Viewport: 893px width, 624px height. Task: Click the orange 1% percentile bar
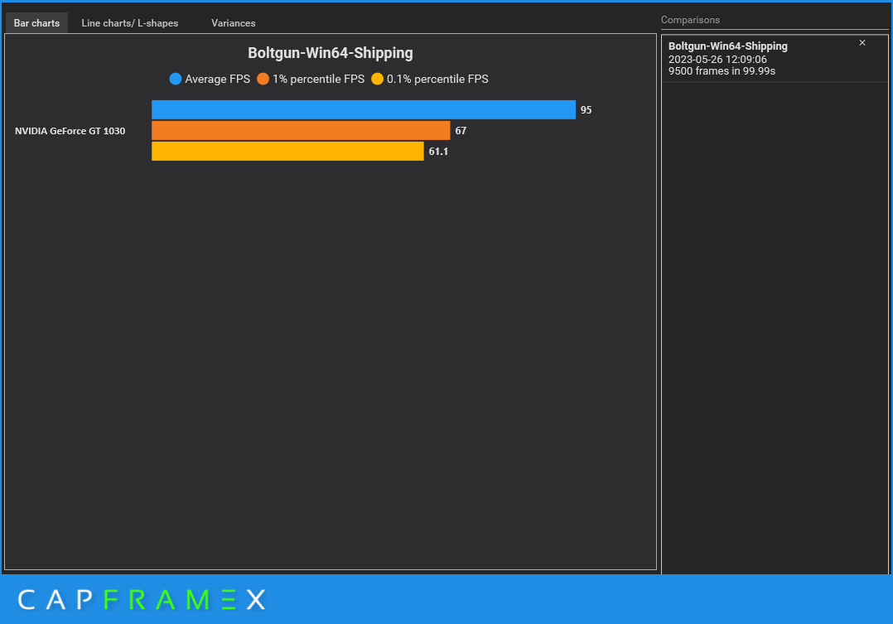301,130
